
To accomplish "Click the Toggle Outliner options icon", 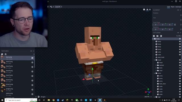I will tap(161, 36).
